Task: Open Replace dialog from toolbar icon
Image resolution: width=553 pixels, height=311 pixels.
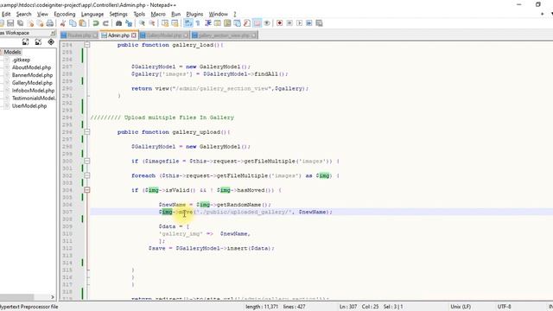Action: [x=129, y=23]
